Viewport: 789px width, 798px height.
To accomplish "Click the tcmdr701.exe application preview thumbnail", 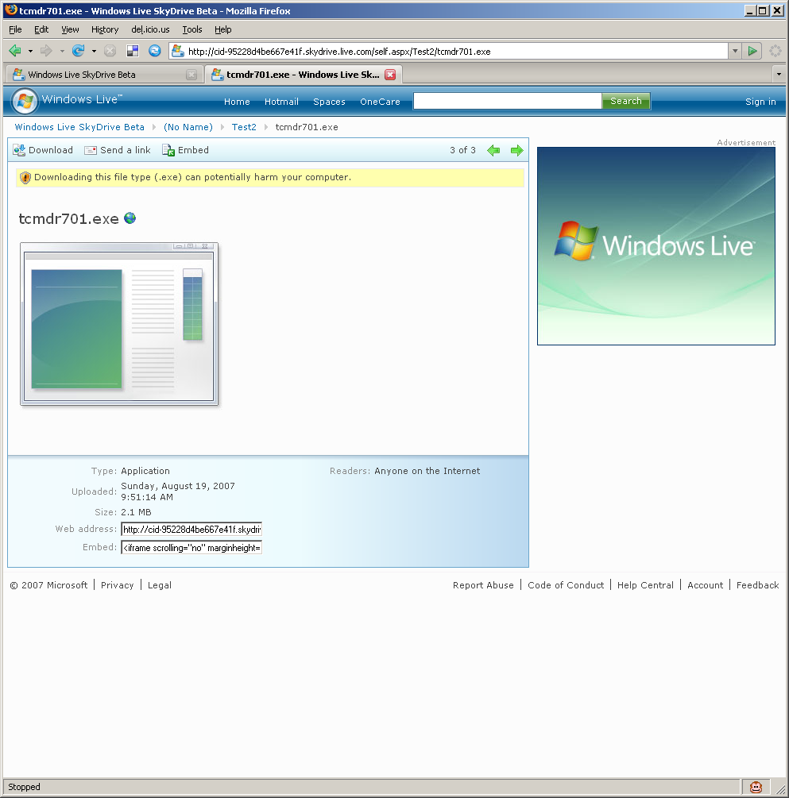I will point(119,324).
